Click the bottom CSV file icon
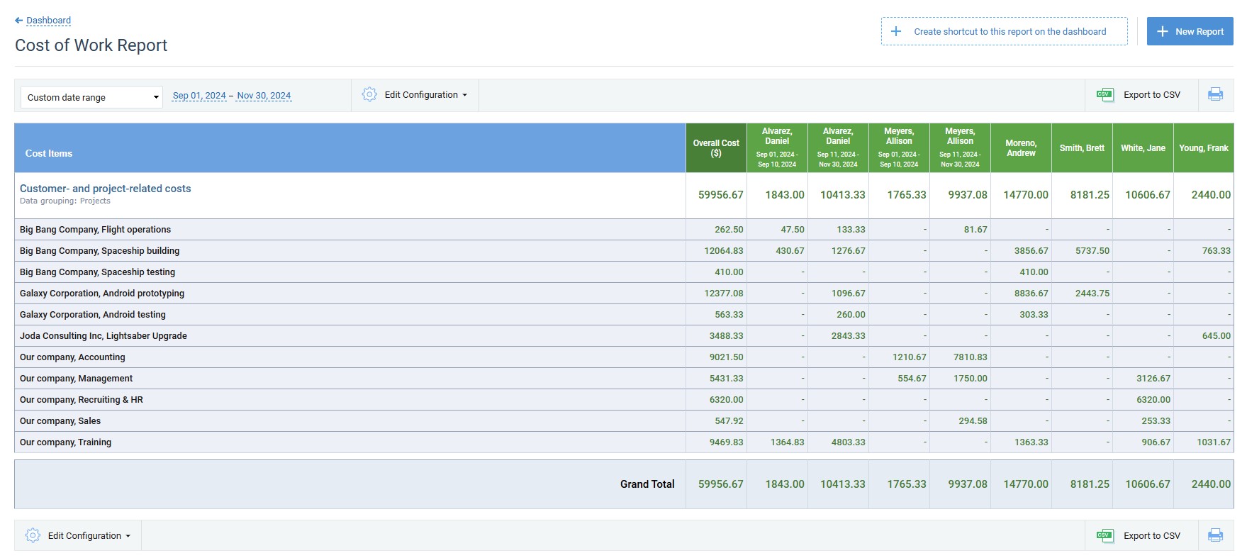1247x558 pixels. [1105, 535]
